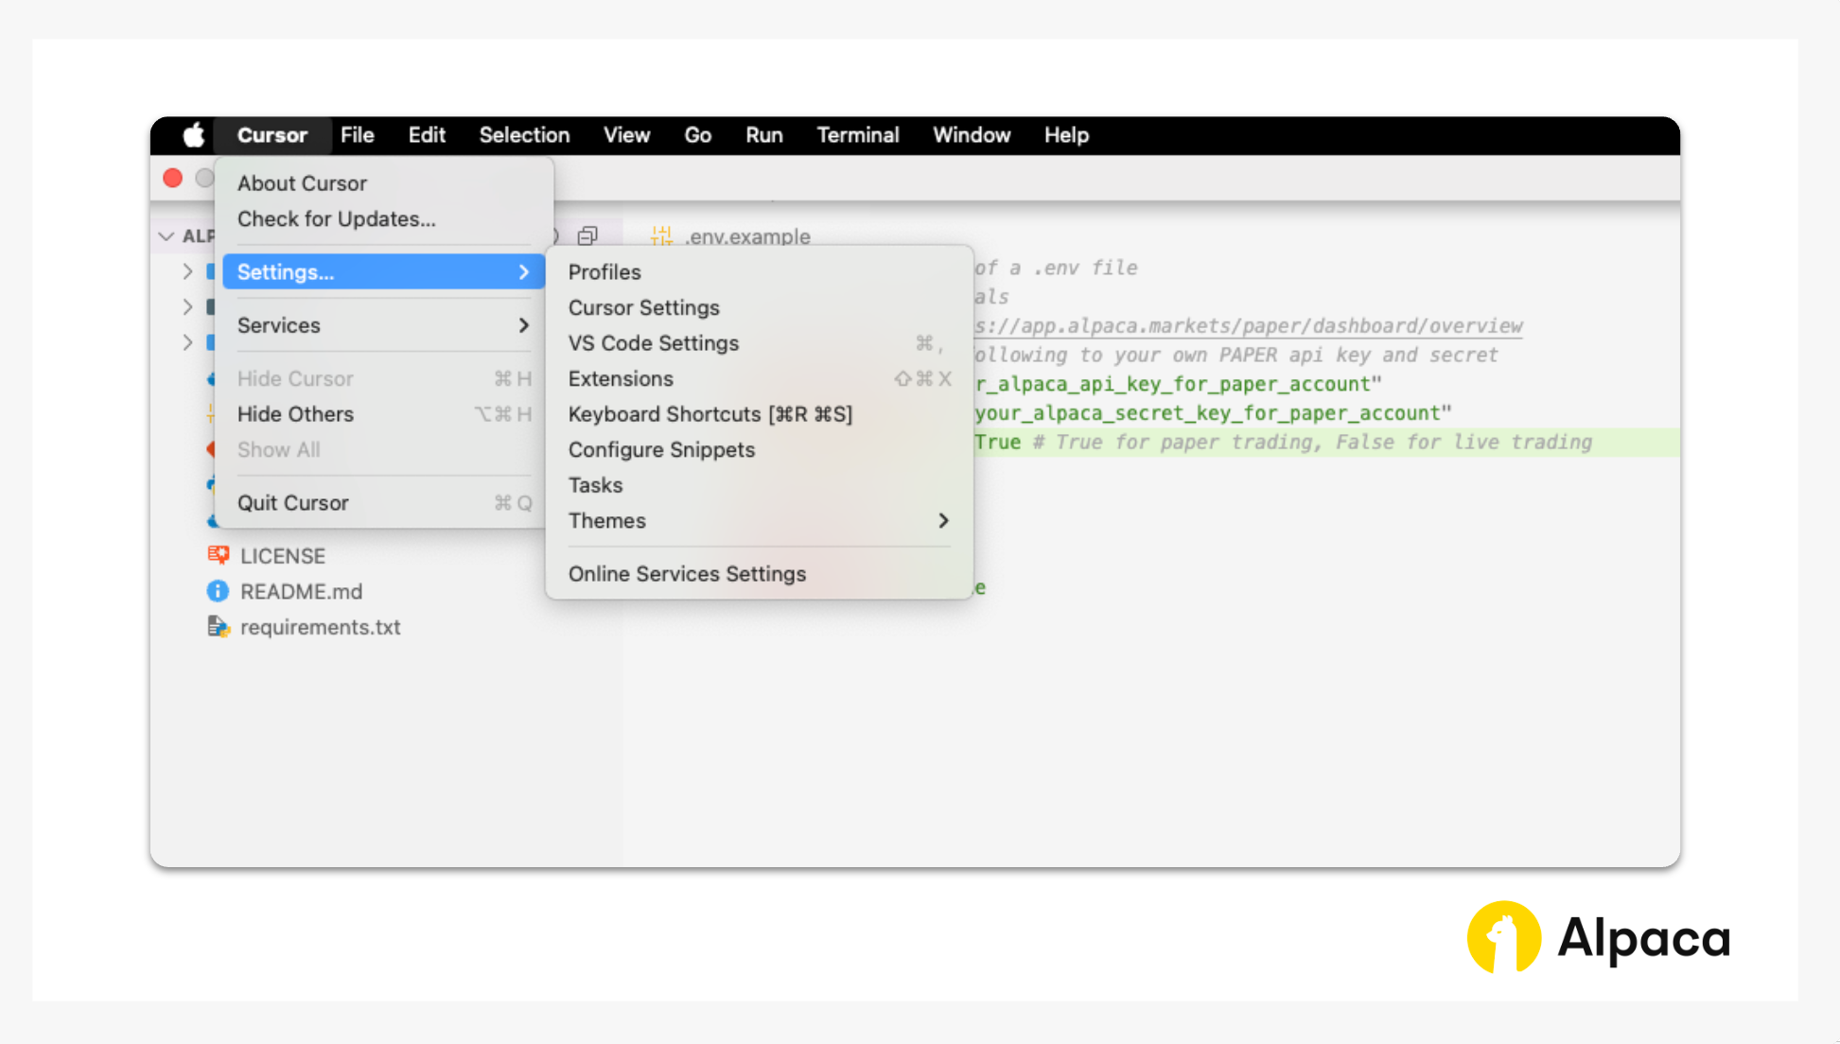Viewport: 1840px width, 1044px height.
Task: Choose Hide Others
Action: coord(383,414)
